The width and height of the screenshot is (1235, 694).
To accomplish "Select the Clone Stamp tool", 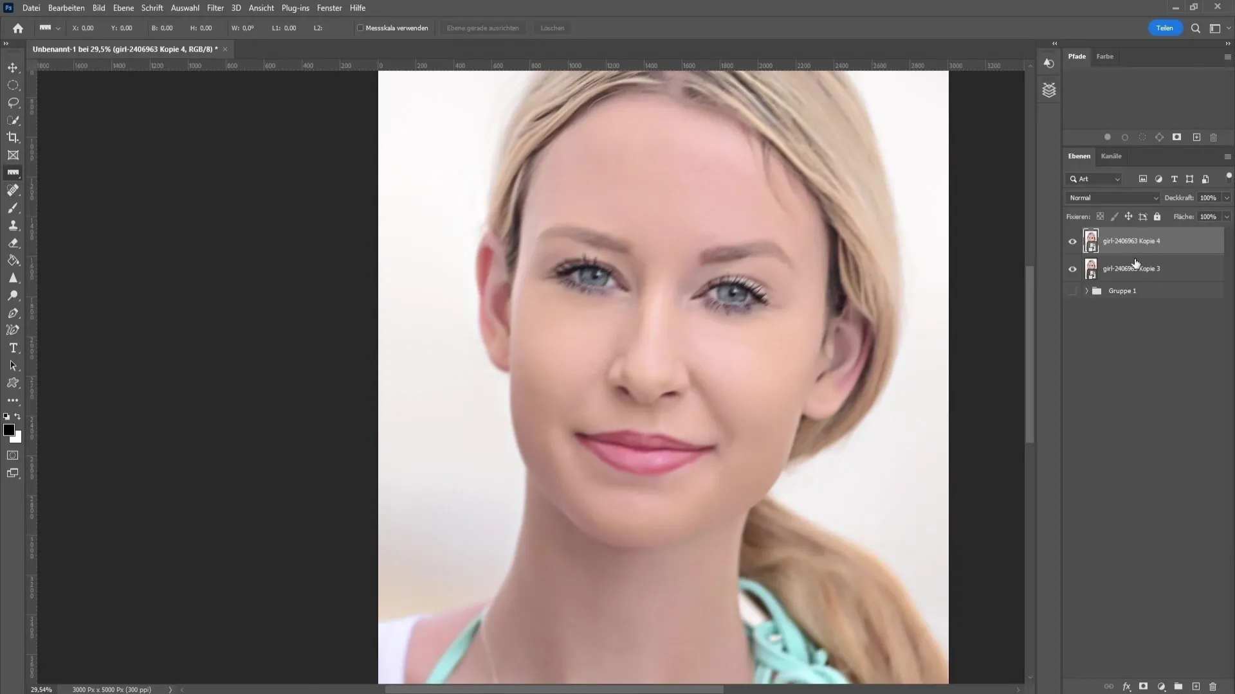I will click(x=13, y=226).
